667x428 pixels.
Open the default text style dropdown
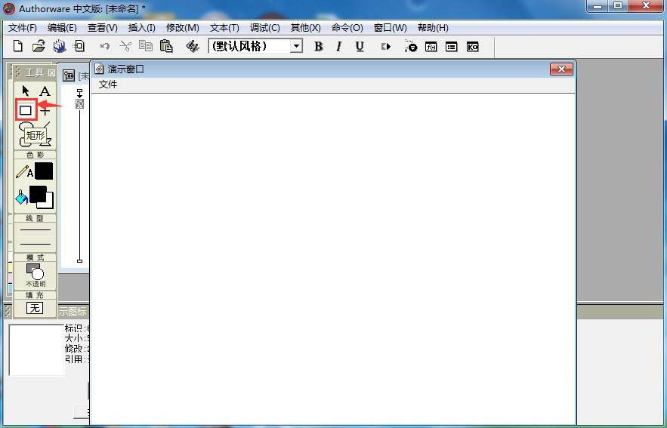pyautogui.click(x=296, y=46)
